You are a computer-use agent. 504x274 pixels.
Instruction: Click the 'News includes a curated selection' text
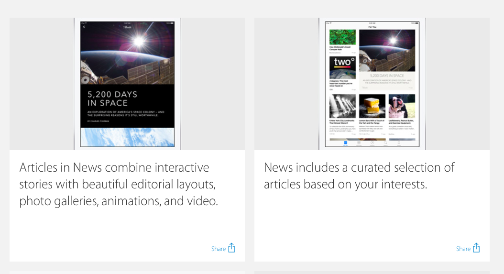359,175
